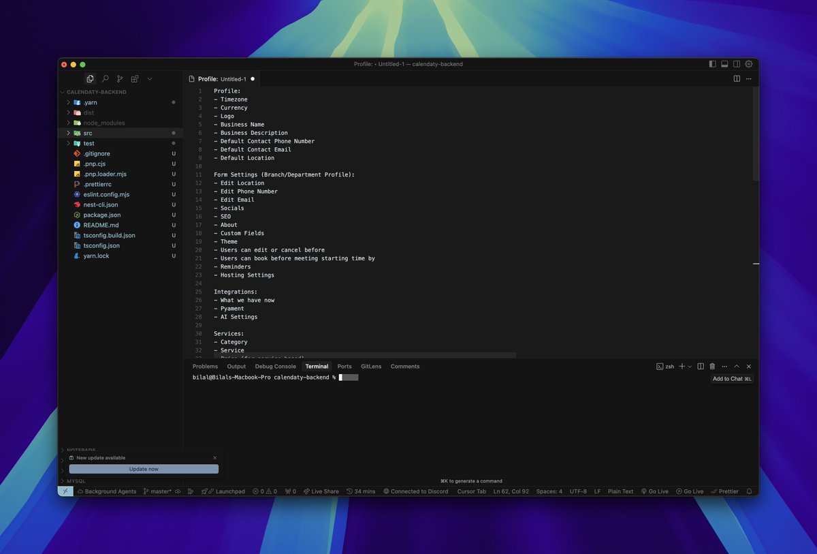Open the Explorer view icon
The image size is (817, 554).
point(90,79)
